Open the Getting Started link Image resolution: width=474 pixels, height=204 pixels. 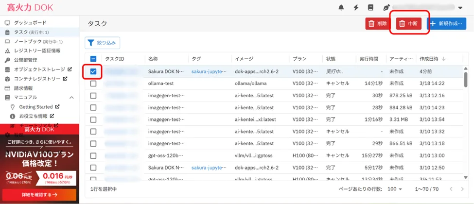[x=35, y=107]
